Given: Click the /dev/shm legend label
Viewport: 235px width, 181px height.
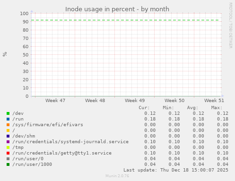Looking at the screenshot, I should coord(24,136).
